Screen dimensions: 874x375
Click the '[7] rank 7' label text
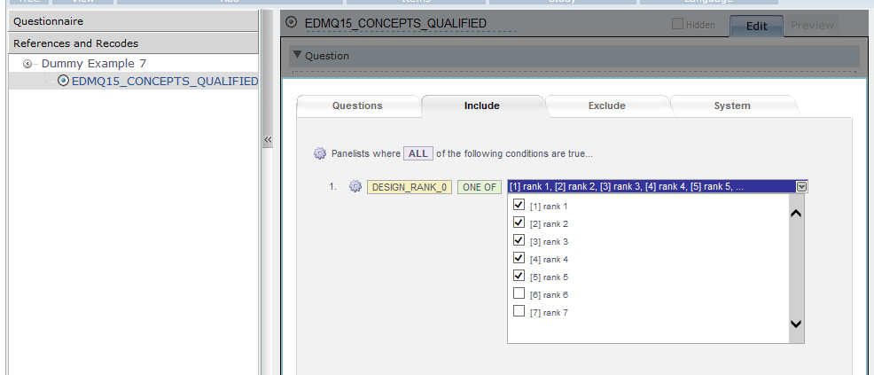click(549, 313)
